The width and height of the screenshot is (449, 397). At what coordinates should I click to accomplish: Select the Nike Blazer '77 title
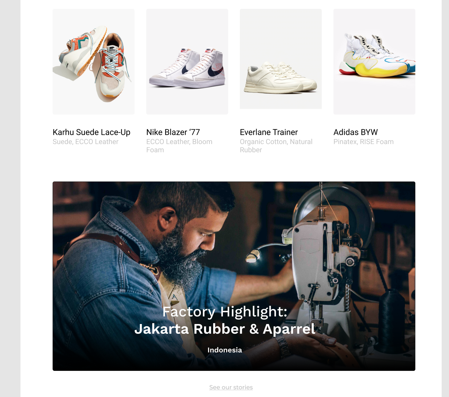(173, 132)
